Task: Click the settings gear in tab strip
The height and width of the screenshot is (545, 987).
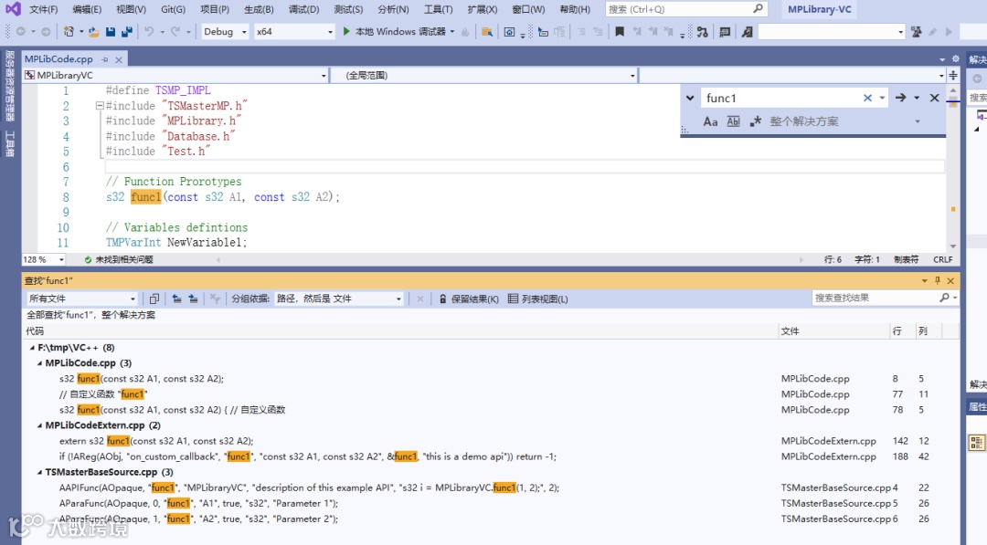Action: [956, 58]
